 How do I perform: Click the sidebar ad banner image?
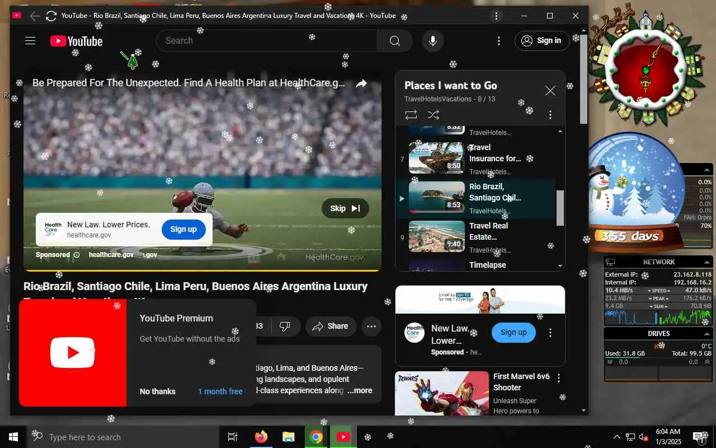click(x=480, y=300)
